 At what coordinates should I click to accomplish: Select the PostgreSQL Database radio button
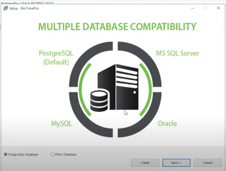pyautogui.click(x=6, y=155)
